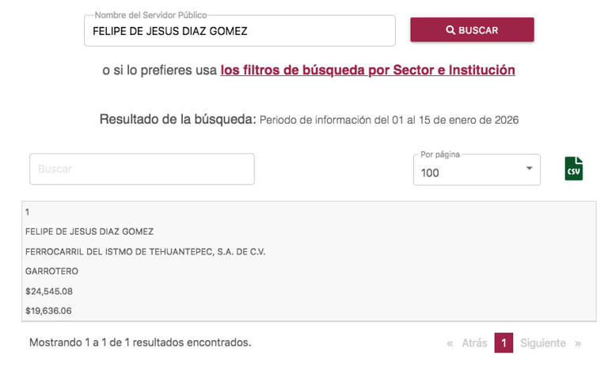Go to first page double-chevron
Screen dimensions: 608x367
tap(450, 343)
